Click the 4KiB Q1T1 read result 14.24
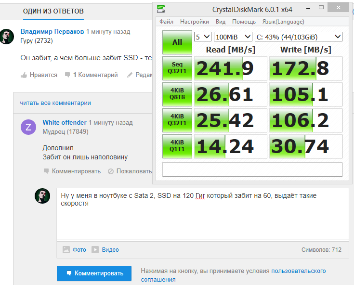This screenshot has width=354, height=285. (231, 146)
